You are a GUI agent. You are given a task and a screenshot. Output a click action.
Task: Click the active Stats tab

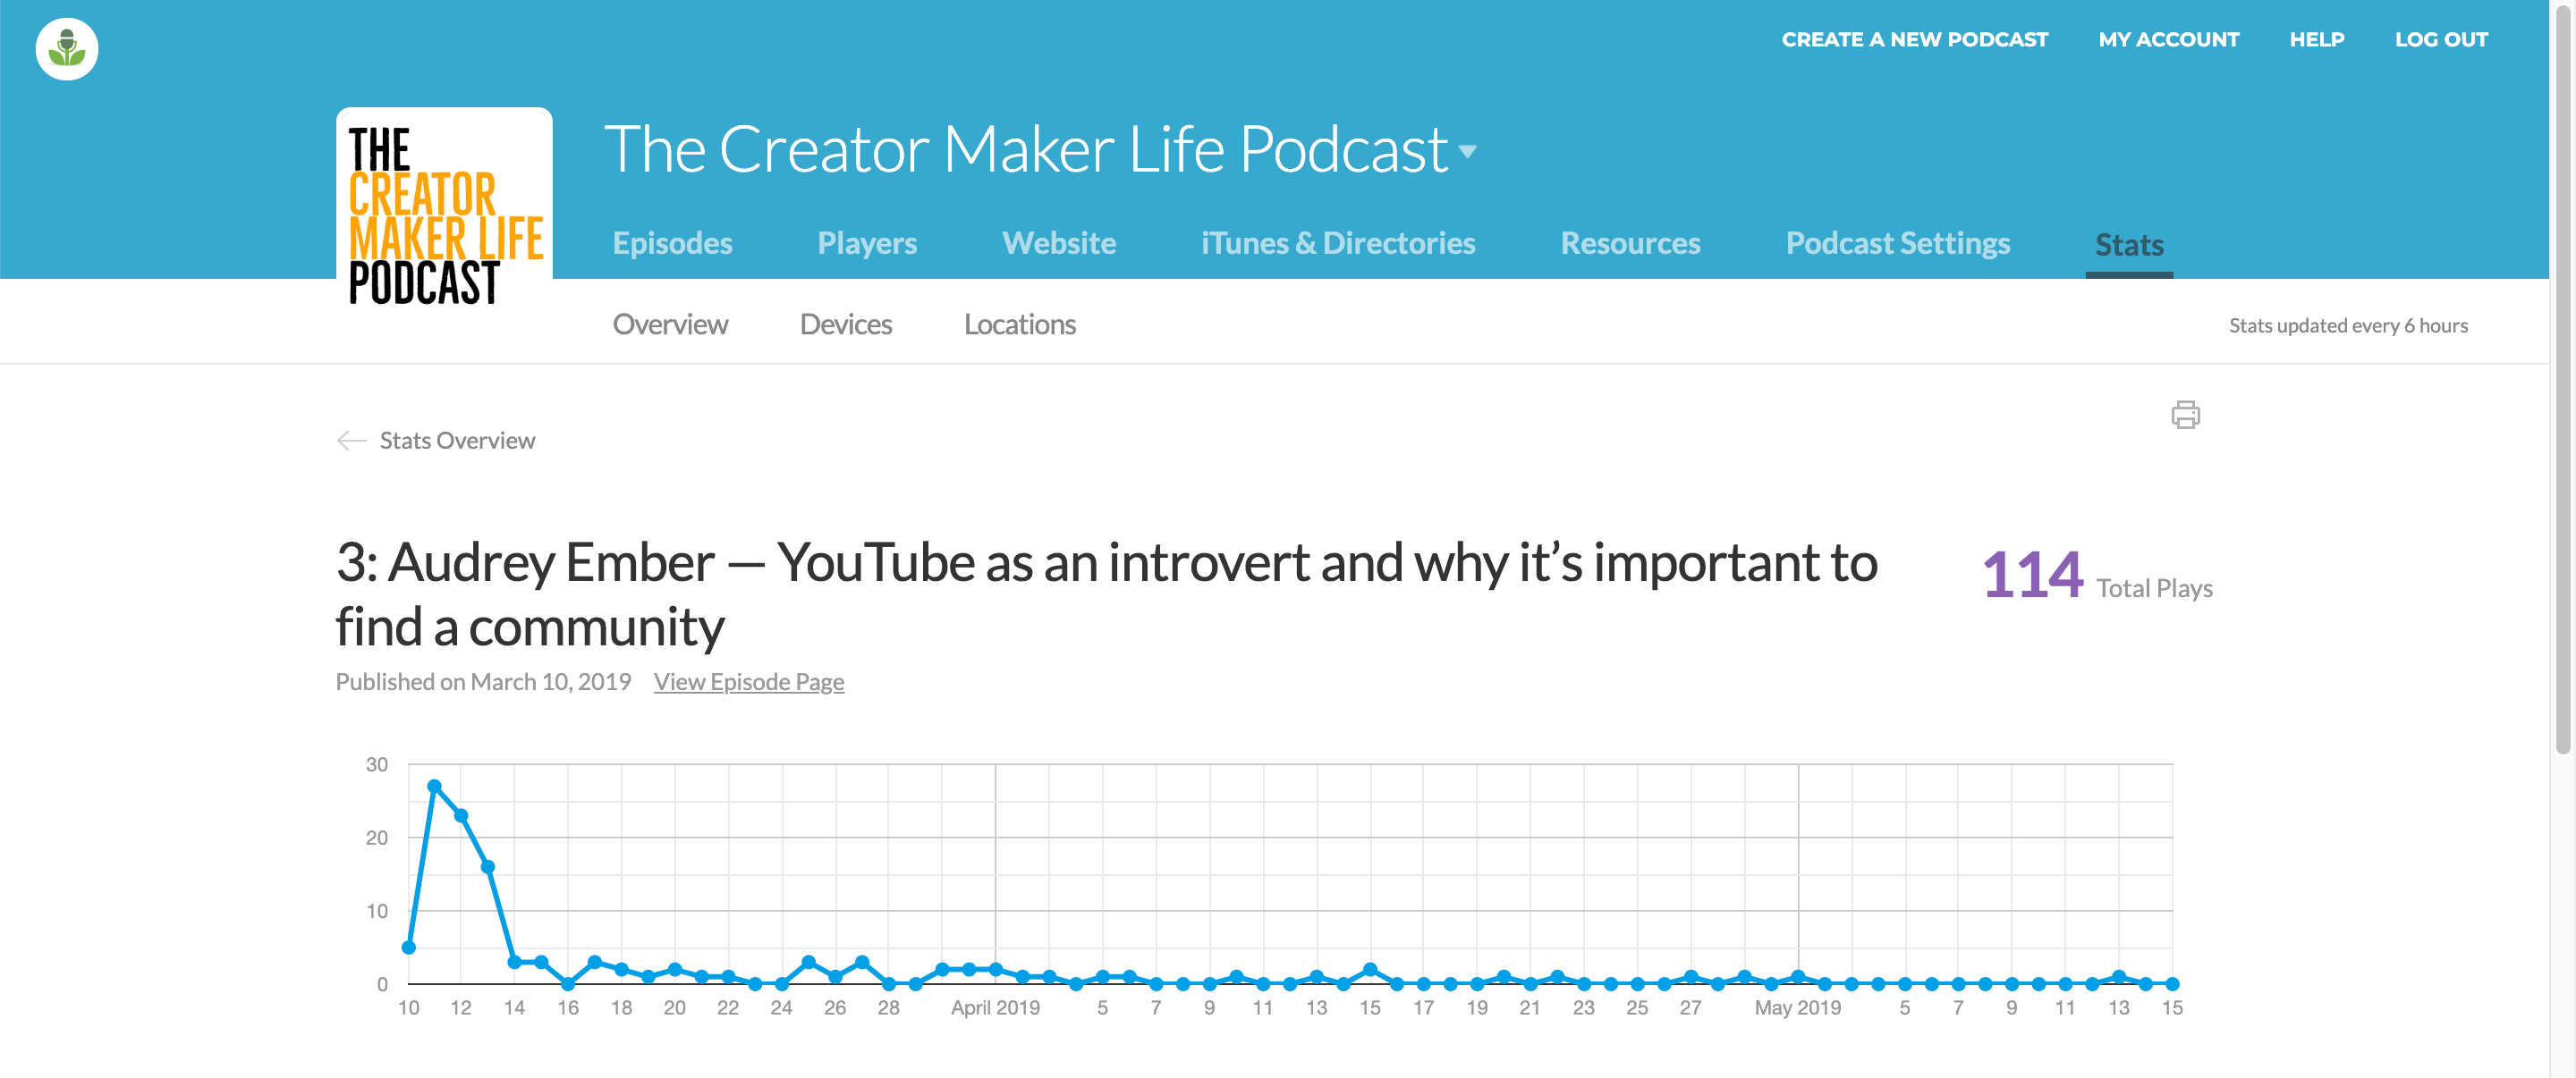pos(2129,245)
